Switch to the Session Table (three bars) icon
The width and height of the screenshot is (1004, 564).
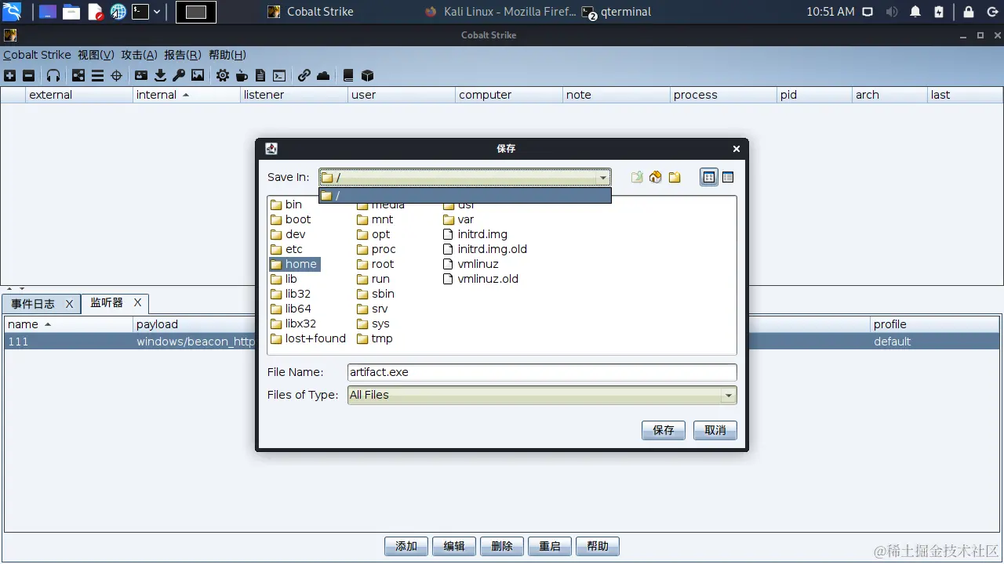pos(97,76)
